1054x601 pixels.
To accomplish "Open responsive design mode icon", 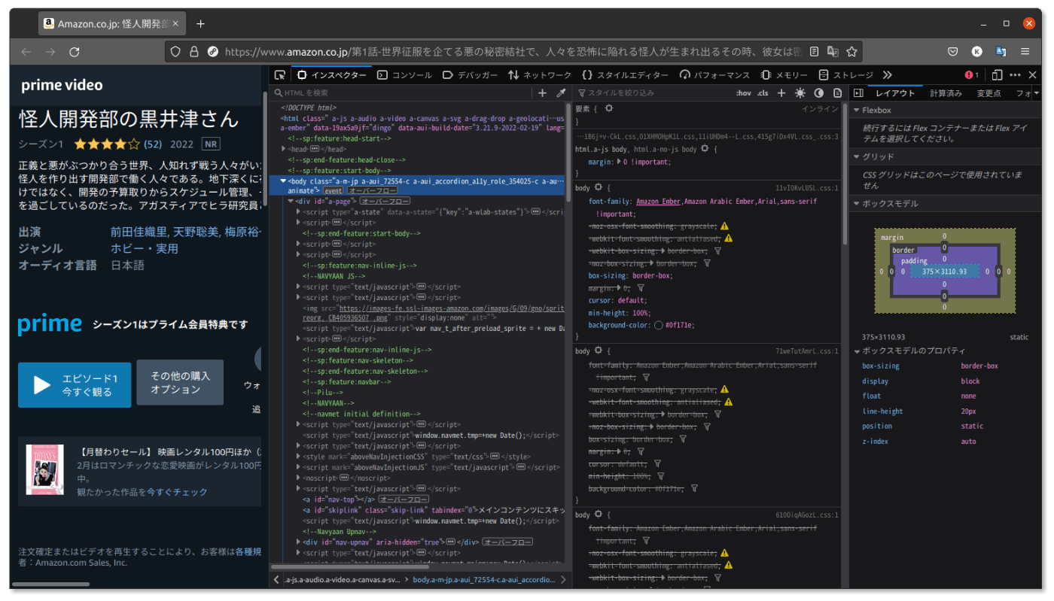I will (997, 75).
